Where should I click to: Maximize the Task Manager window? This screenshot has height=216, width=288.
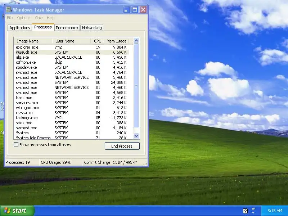pos(135,10)
